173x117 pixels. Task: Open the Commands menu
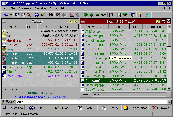(x=25, y=8)
